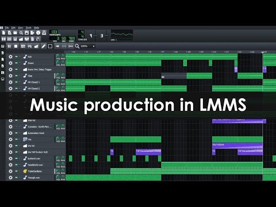The width and height of the screenshot is (276, 207).
Task: Open the 100% zoom dropdown arrow
Action: point(94,46)
